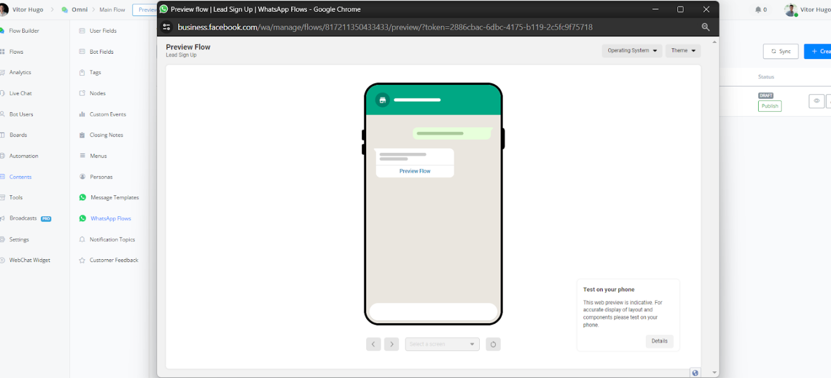Open the Theme dropdown
831x378 pixels.
(x=683, y=51)
